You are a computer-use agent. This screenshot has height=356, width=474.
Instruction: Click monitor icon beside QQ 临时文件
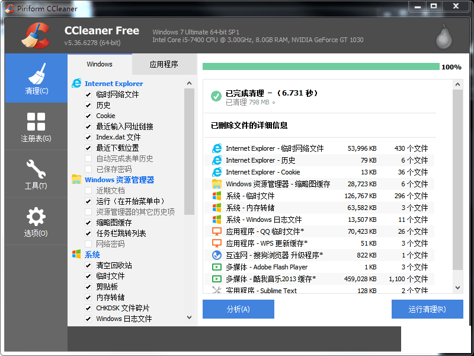217,231
